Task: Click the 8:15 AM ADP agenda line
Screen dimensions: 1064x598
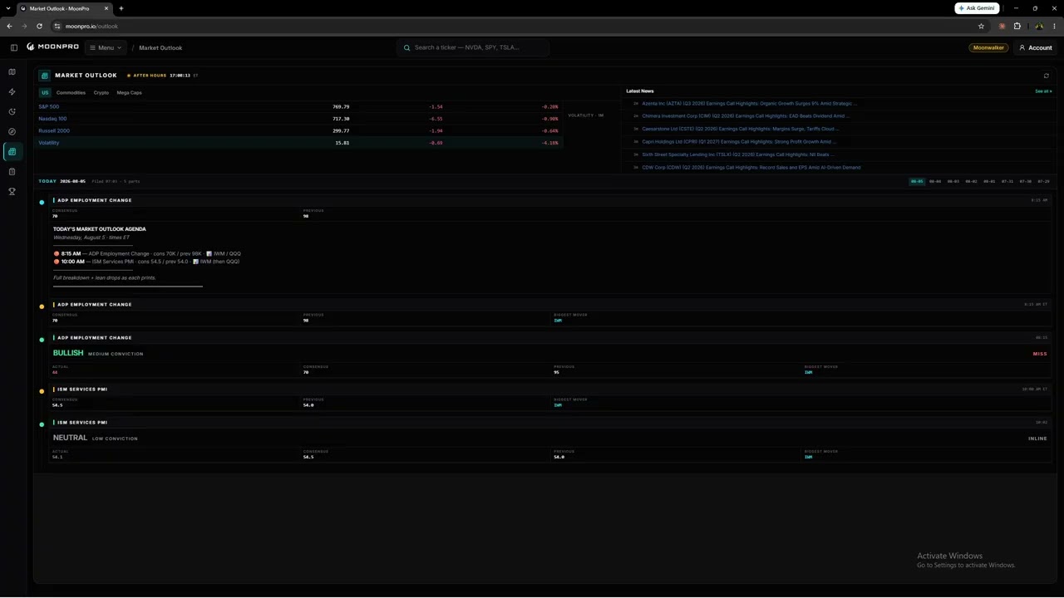Action: pyautogui.click(x=148, y=253)
